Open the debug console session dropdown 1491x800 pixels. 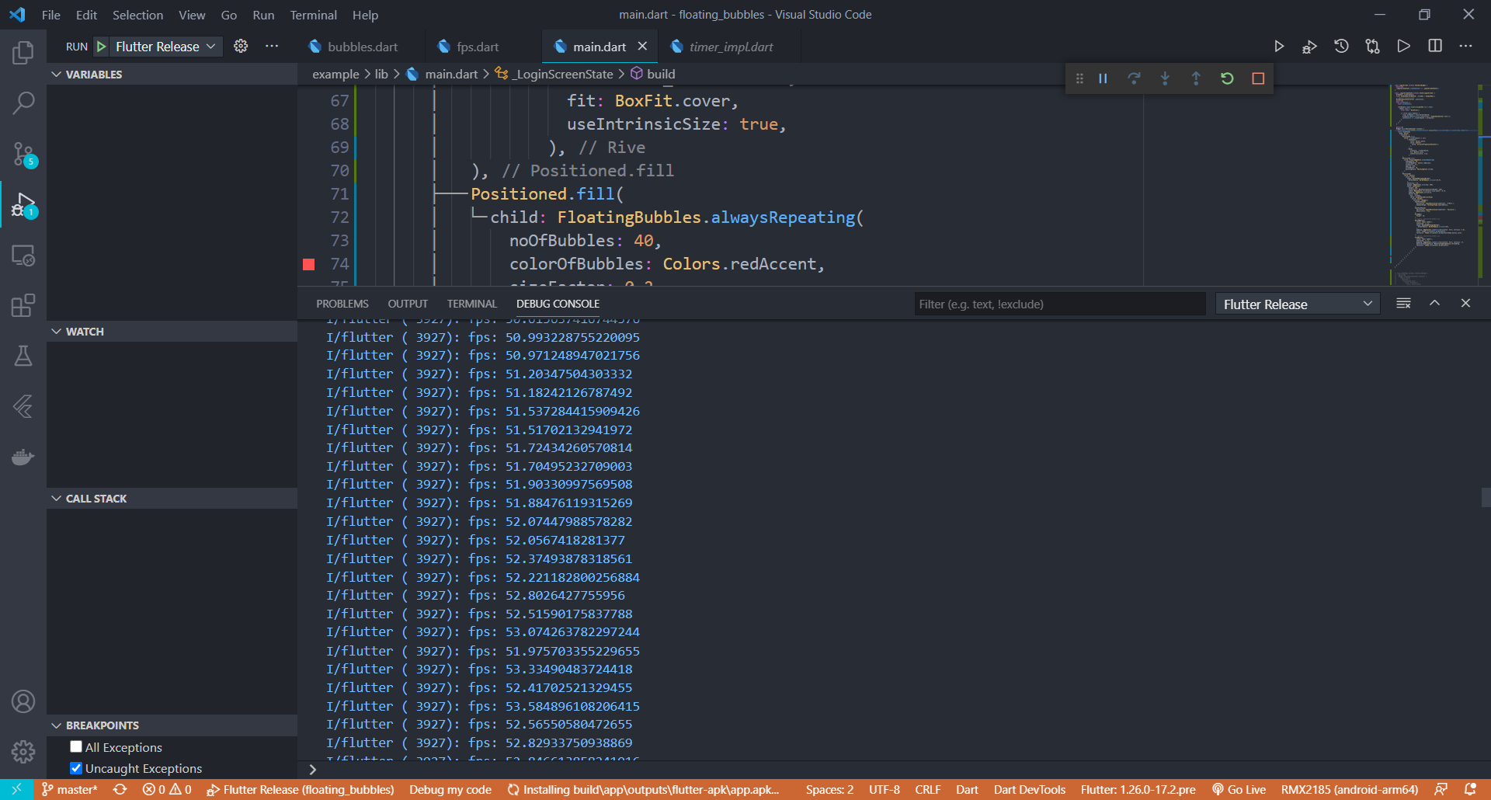[x=1298, y=304]
